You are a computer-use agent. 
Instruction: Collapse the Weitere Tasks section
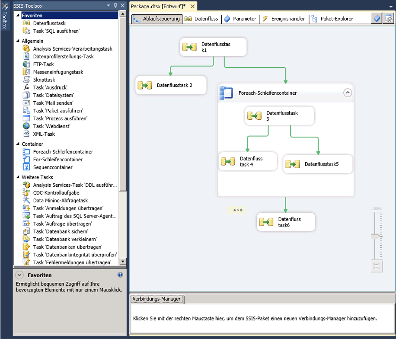(17, 176)
